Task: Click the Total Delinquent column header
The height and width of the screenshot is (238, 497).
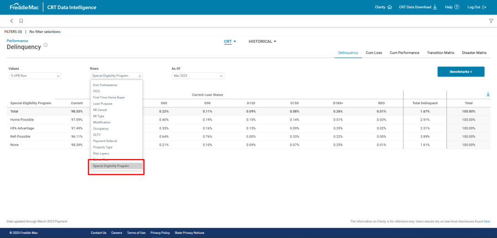Action: point(425,103)
